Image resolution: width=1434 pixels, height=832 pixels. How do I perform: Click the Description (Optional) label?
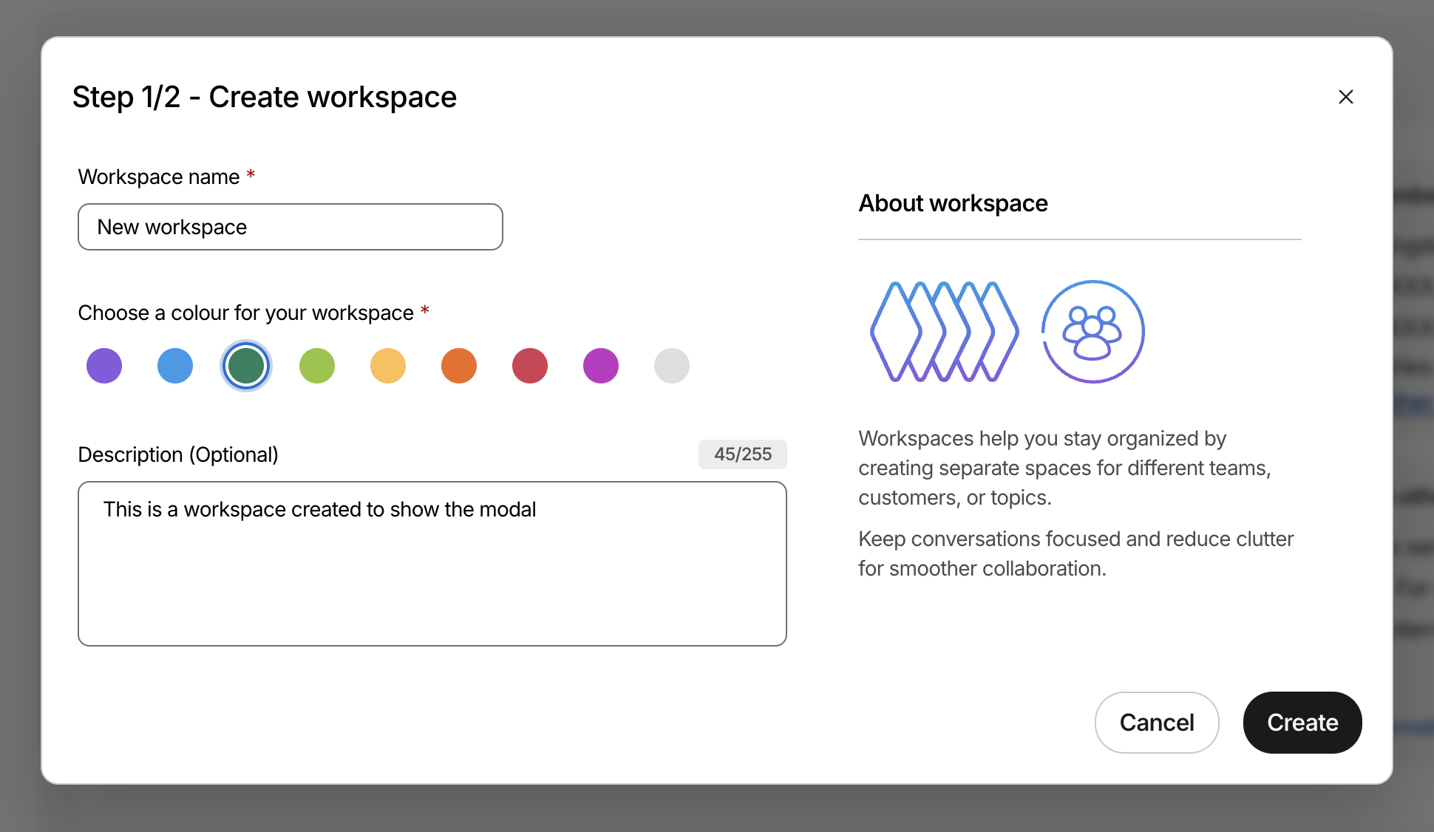178,454
